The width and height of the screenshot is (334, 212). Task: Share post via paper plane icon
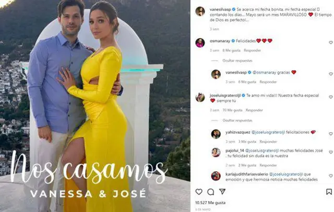222,192
